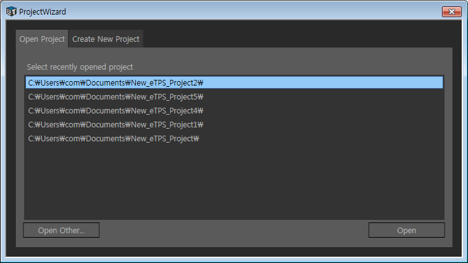Switch to the Open Project tab
Image resolution: width=468 pixels, height=263 pixels.
[x=42, y=39]
